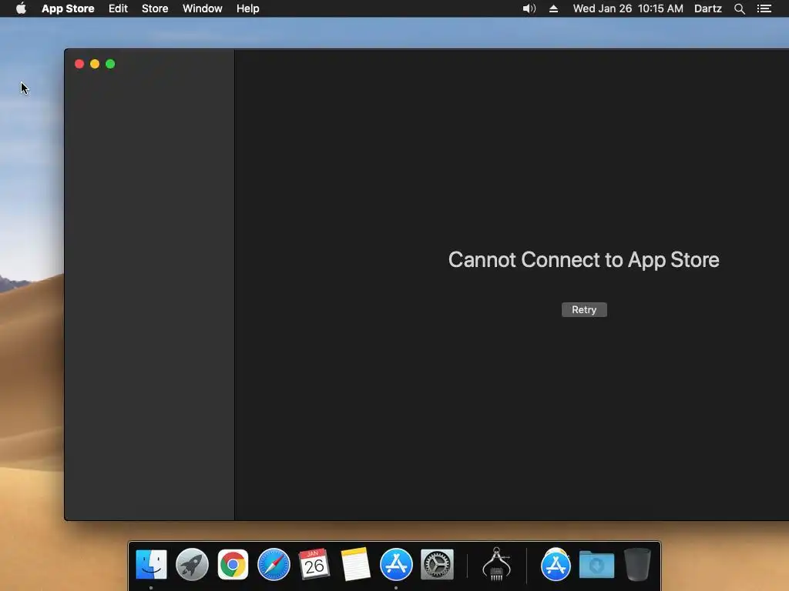Screen dimensions: 789x591
Task: Open Notification Center
Action: click(x=764, y=8)
